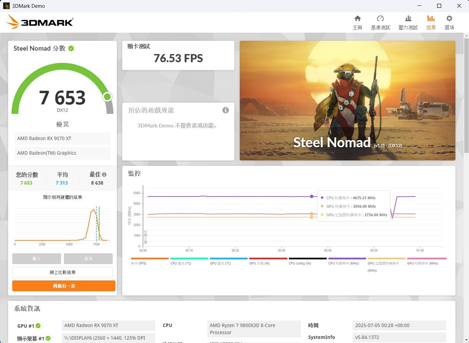Click the AMD Radeon RX 9070 XT field under score
The width and height of the screenshot is (469, 343).
tap(62, 138)
